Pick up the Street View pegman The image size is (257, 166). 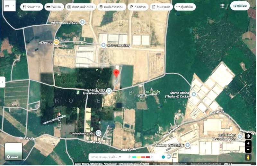[248, 157]
